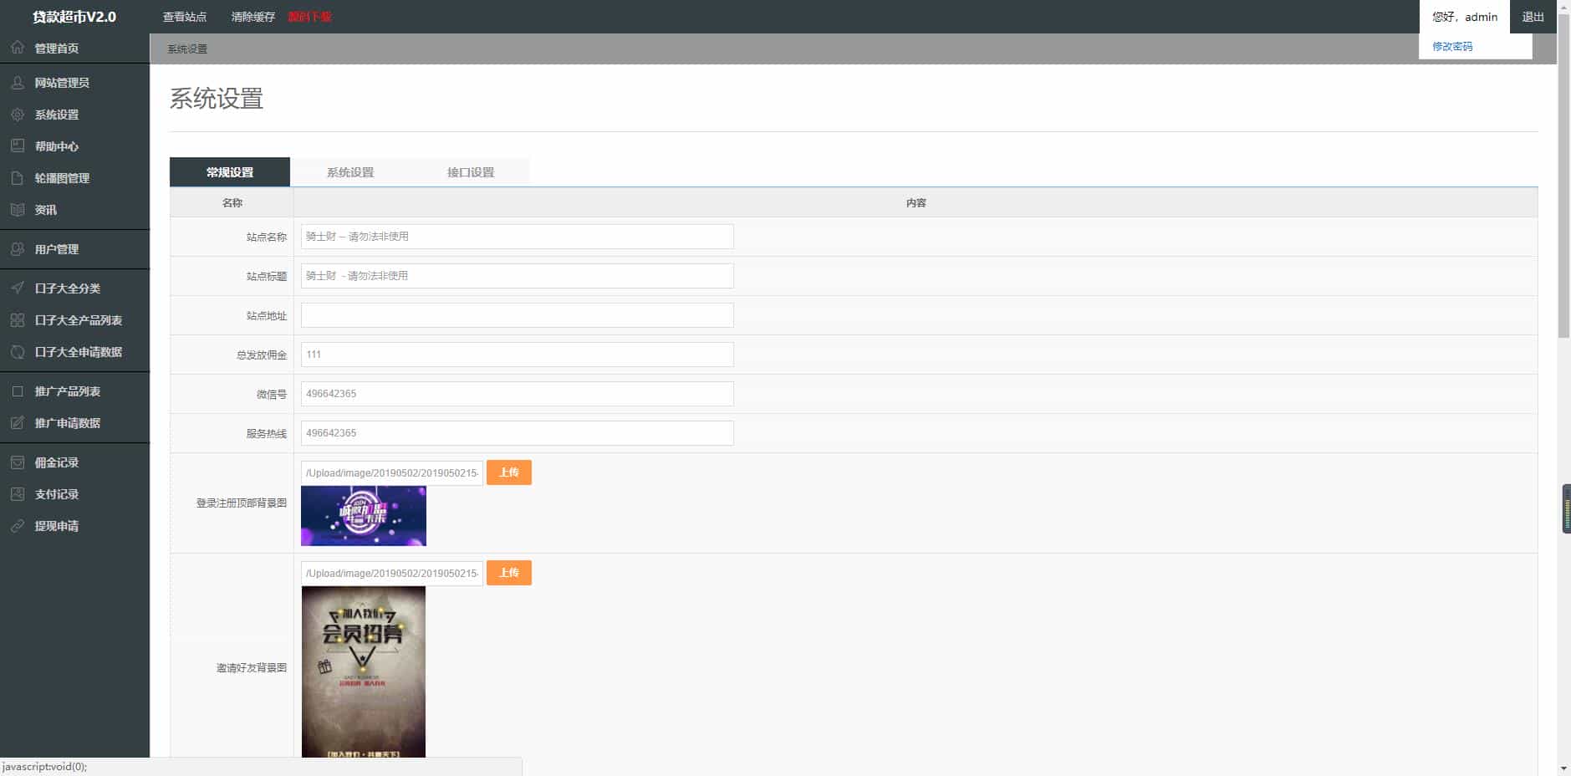Viewport: 1571px width, 776px height.
Task: Click the 登录注册顶部背景图 file path field
Action: [x=392, y=473]
